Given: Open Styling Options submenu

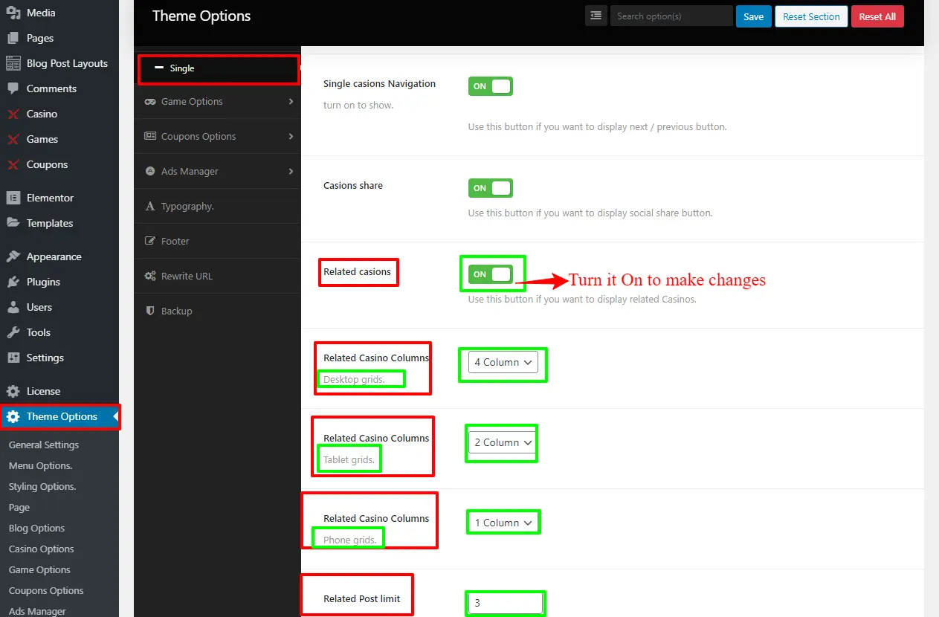Looking at the screenshot, I should click(x=42, y=486).
